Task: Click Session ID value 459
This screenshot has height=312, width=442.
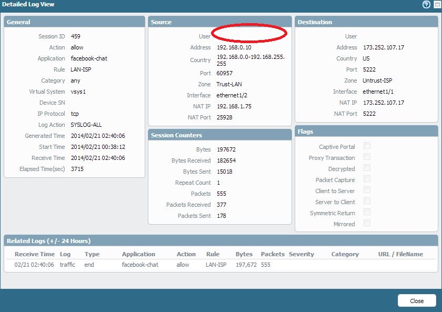Action: pyautogui.click(x=76, y=36)
